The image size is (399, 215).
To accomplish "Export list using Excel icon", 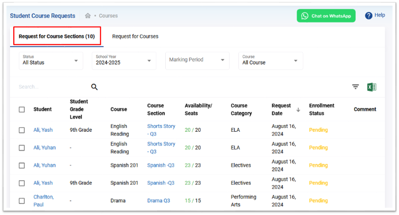I will [372, 87].
